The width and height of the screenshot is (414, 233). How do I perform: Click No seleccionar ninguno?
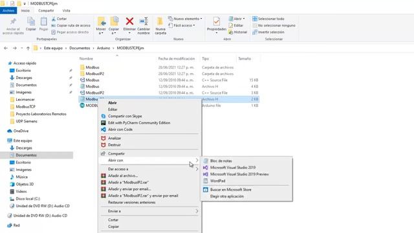coord(274,25)
